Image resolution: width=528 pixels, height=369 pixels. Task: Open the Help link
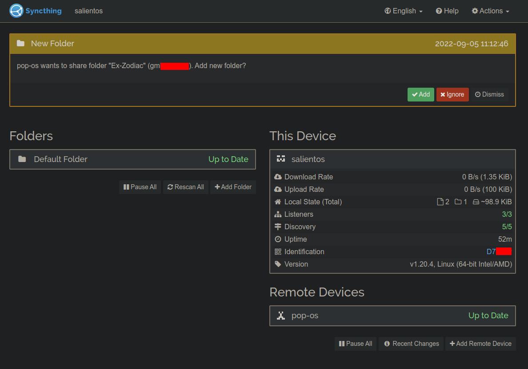[x=447, y=11]
